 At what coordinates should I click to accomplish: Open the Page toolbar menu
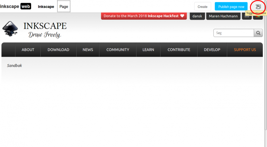click(64, 6)
